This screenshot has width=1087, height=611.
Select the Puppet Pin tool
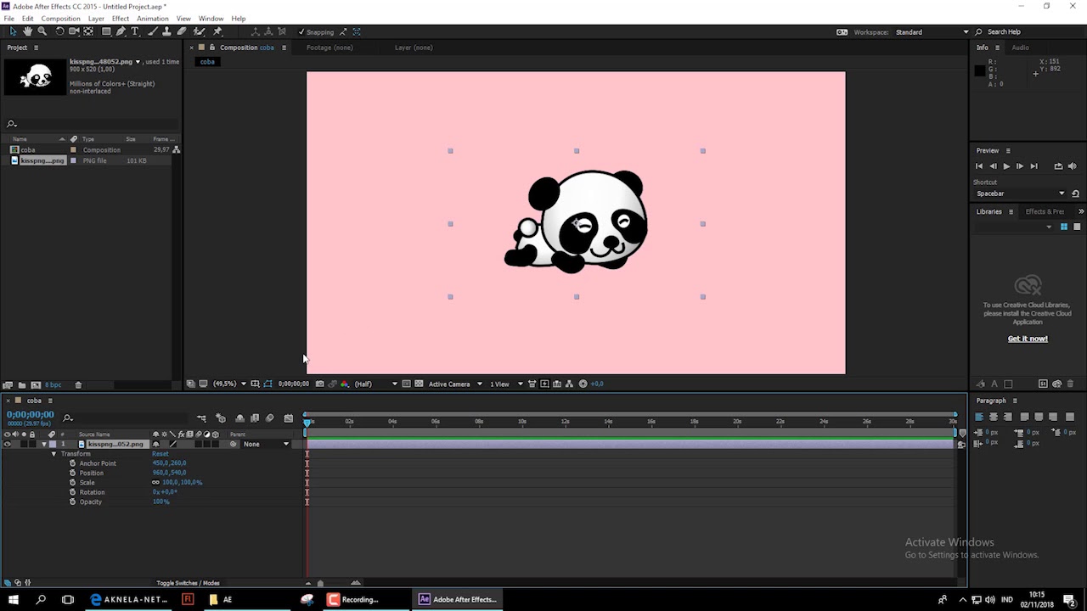[x=217, y=31]
